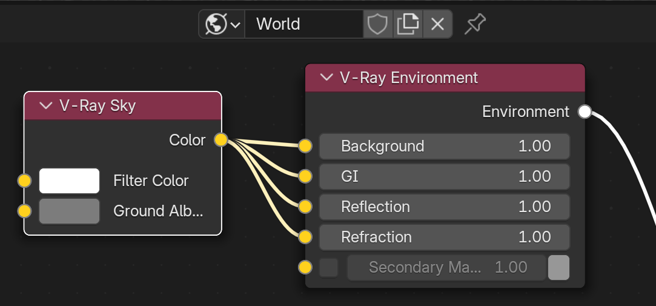Click the Environment output socket
Screen dimensions: 656x306
tap(585, 111)
